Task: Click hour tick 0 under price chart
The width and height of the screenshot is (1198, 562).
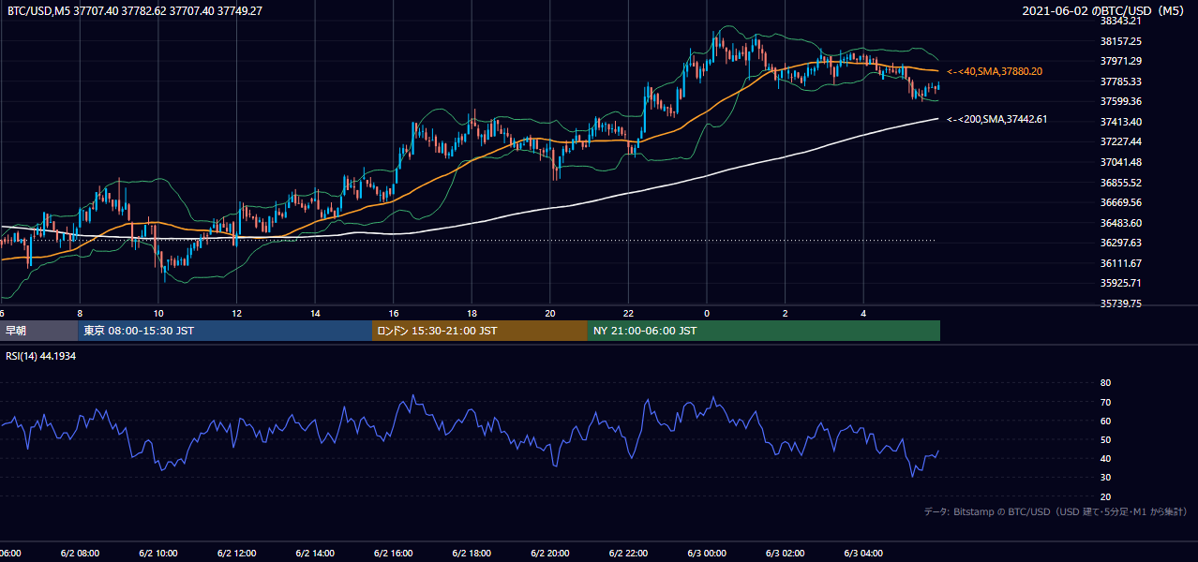Action: pyautogui.click(x=707, y=314)
